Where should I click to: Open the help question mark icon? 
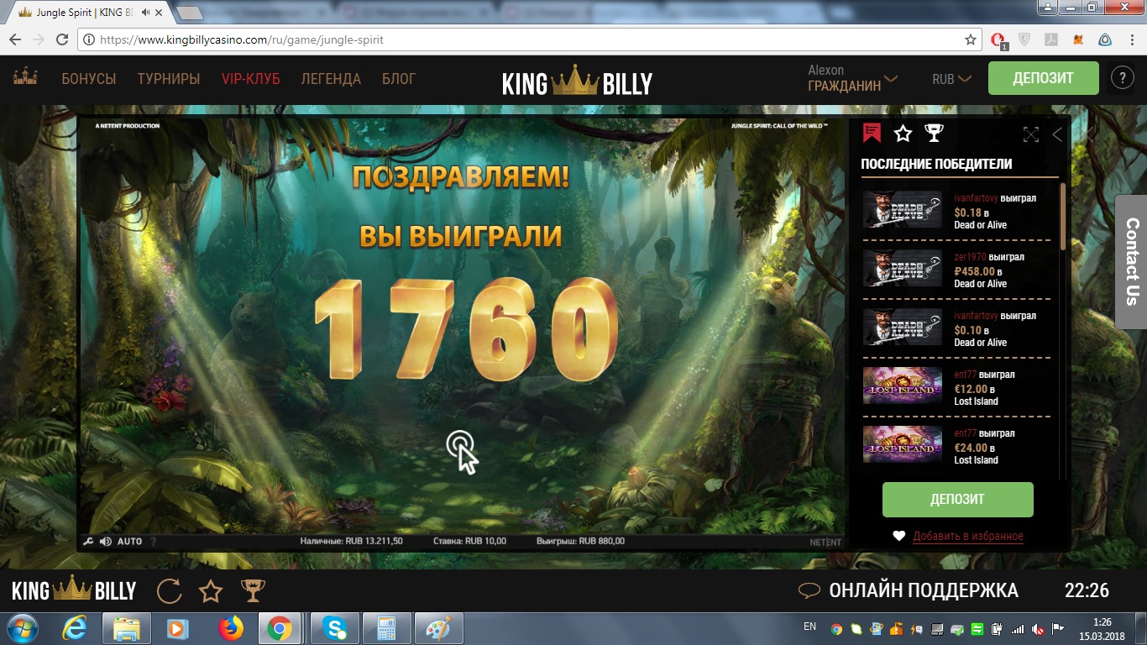coord(1123,78)
